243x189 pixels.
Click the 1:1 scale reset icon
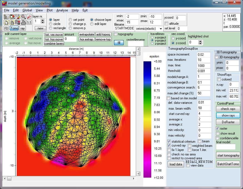(29, 22)
